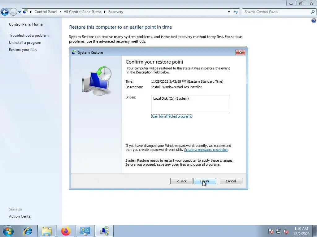Open the Windows Start menu
The height and width of the screenshot is (237, 317).
click(x=8, y=231)
